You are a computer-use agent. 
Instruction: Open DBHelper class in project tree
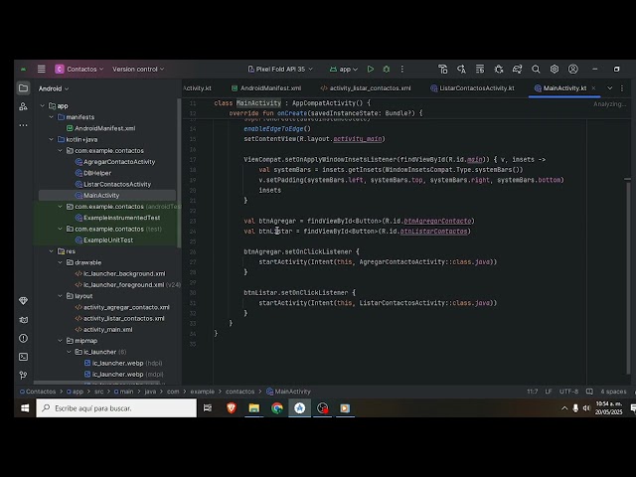click(x=93, y=173)
